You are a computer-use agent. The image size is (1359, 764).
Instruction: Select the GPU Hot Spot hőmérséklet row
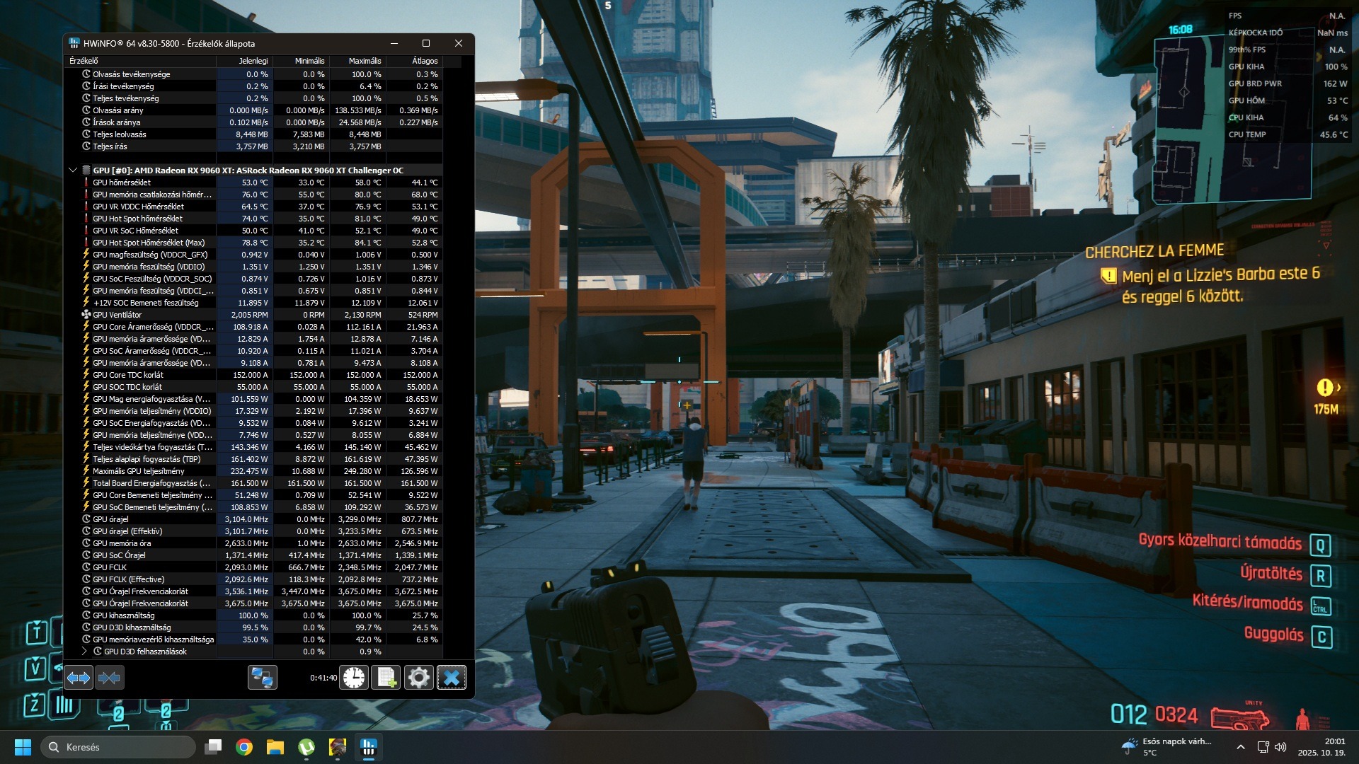[x=137, y=219]
